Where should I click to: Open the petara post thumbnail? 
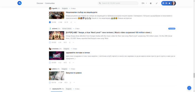[57, 76]
